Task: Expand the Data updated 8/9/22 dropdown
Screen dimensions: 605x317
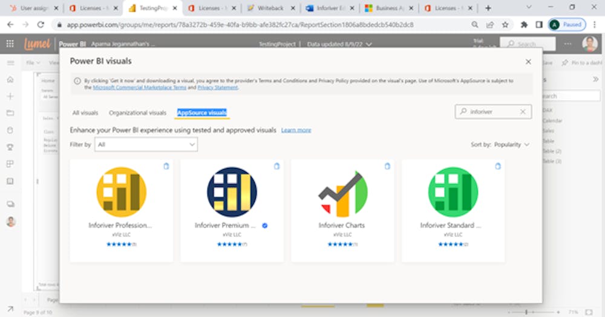Action: point(339,44)
